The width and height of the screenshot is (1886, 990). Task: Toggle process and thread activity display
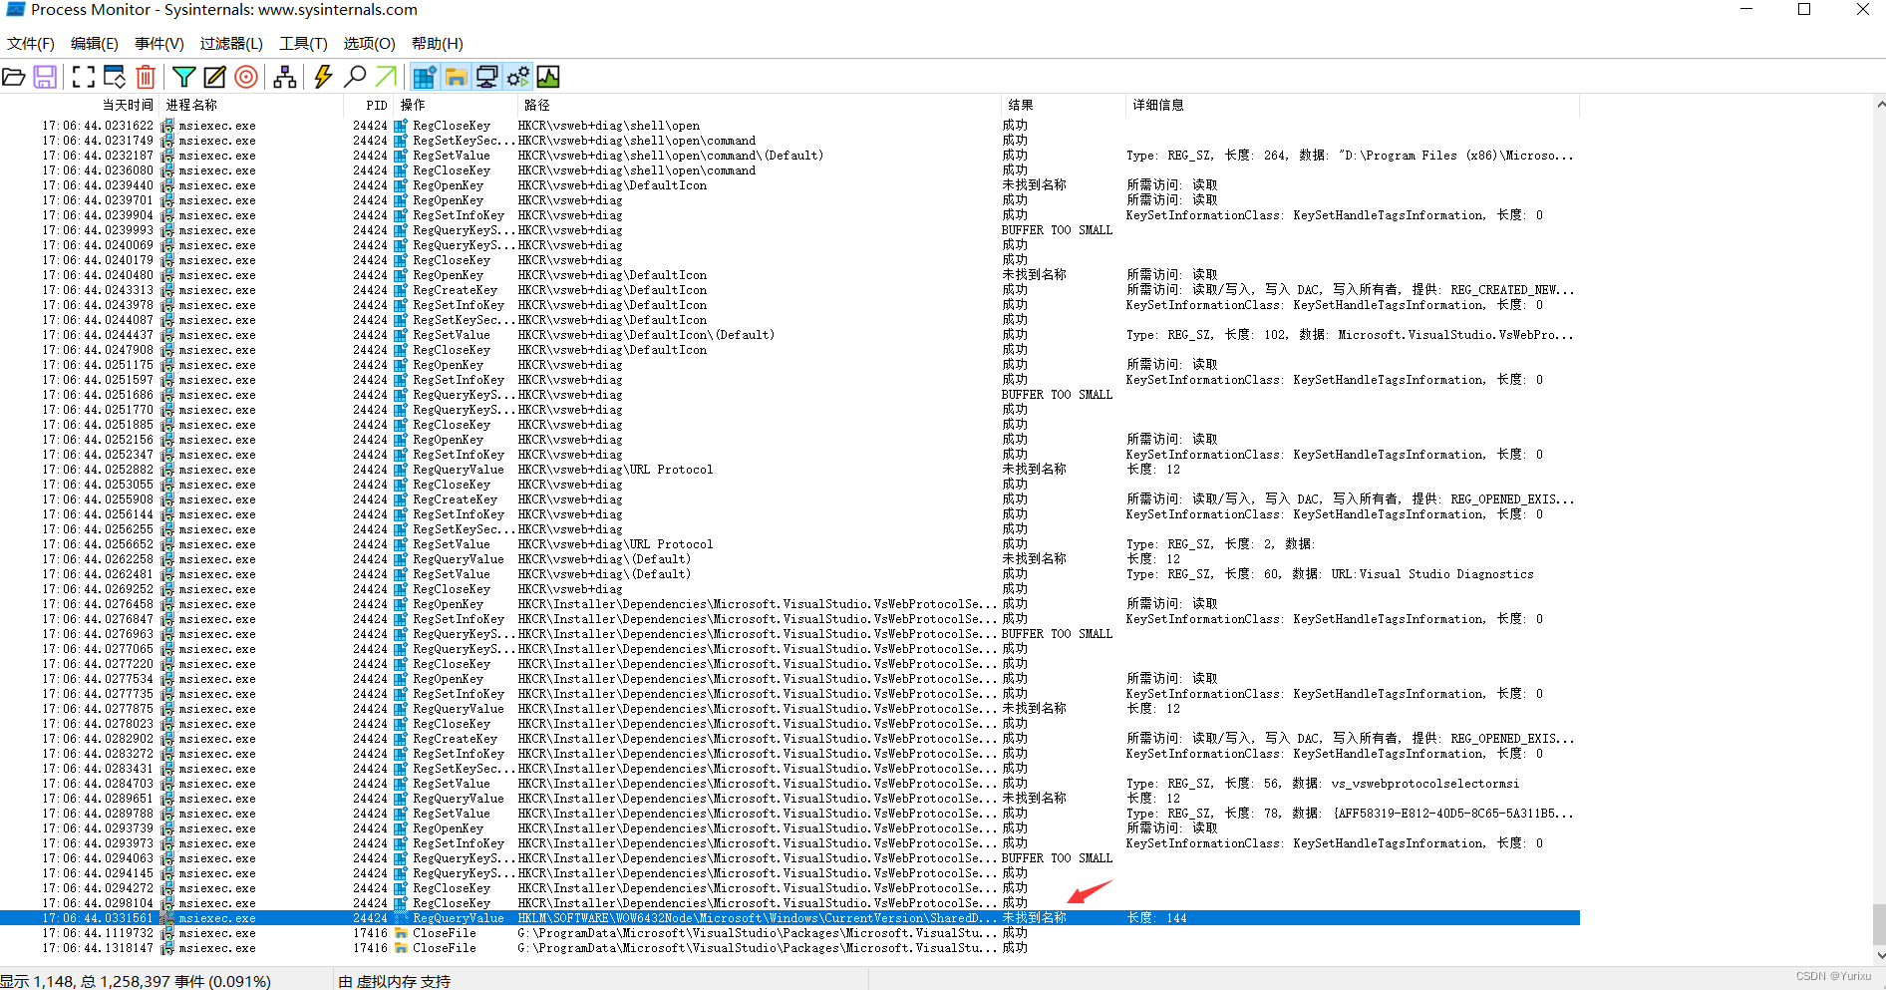point(517,77)
